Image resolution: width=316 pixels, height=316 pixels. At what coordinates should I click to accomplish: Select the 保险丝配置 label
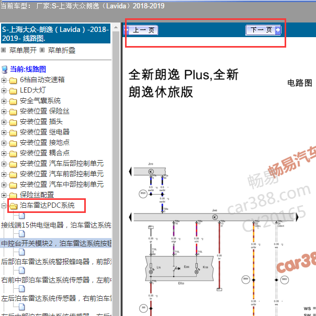37,195
